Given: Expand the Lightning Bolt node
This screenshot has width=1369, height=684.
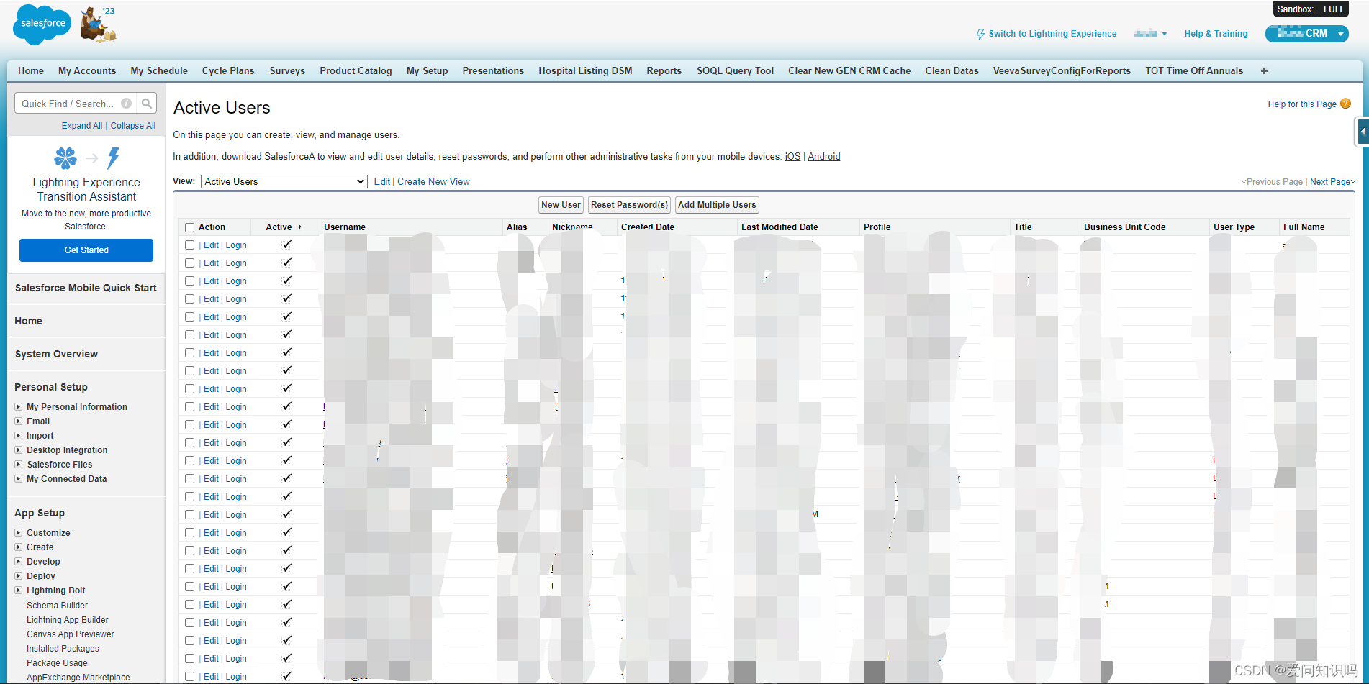Looking at the screenshot, I should 19,590.
